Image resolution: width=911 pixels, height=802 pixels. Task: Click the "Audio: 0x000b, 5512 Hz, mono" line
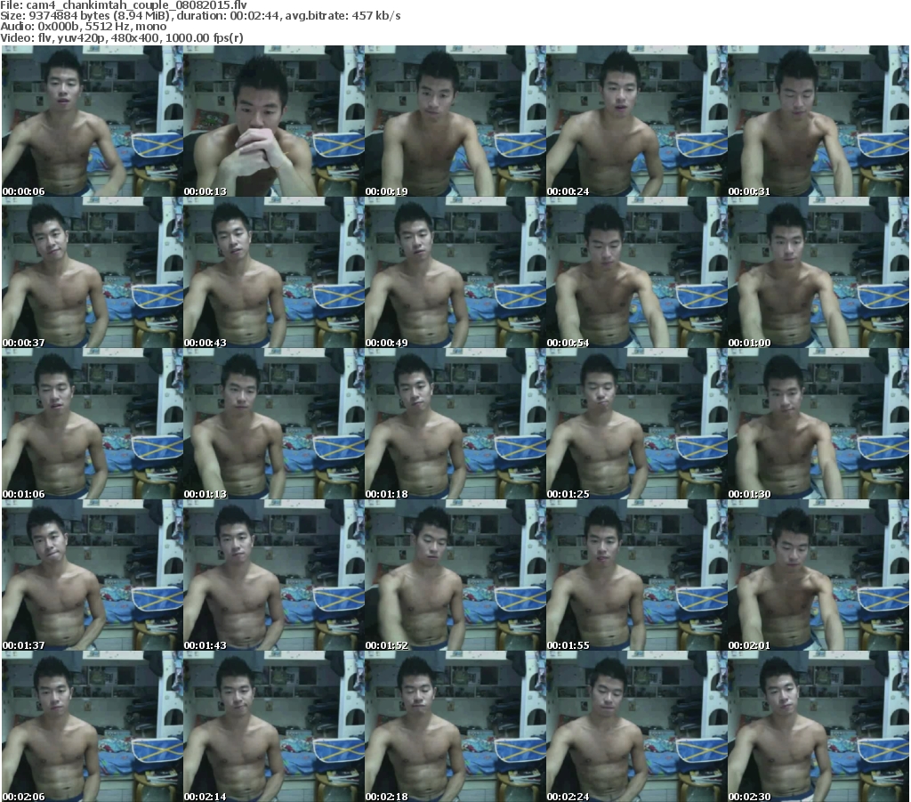pyautogui.click(x=83, y=27)
